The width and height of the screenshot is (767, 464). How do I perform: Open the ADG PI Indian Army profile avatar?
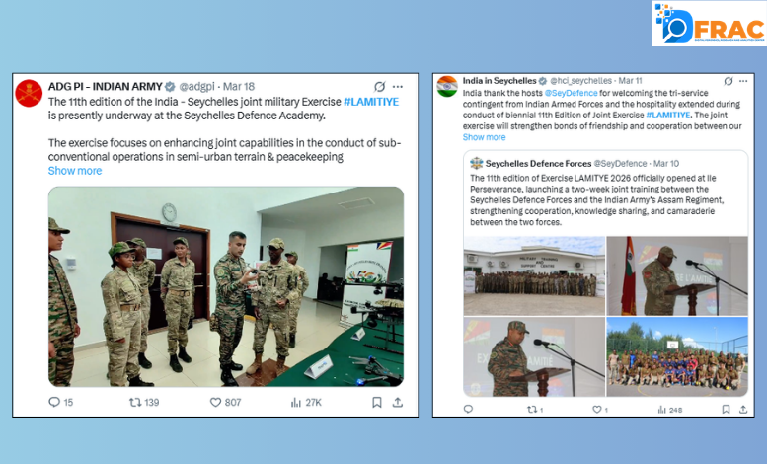point(29,93)
